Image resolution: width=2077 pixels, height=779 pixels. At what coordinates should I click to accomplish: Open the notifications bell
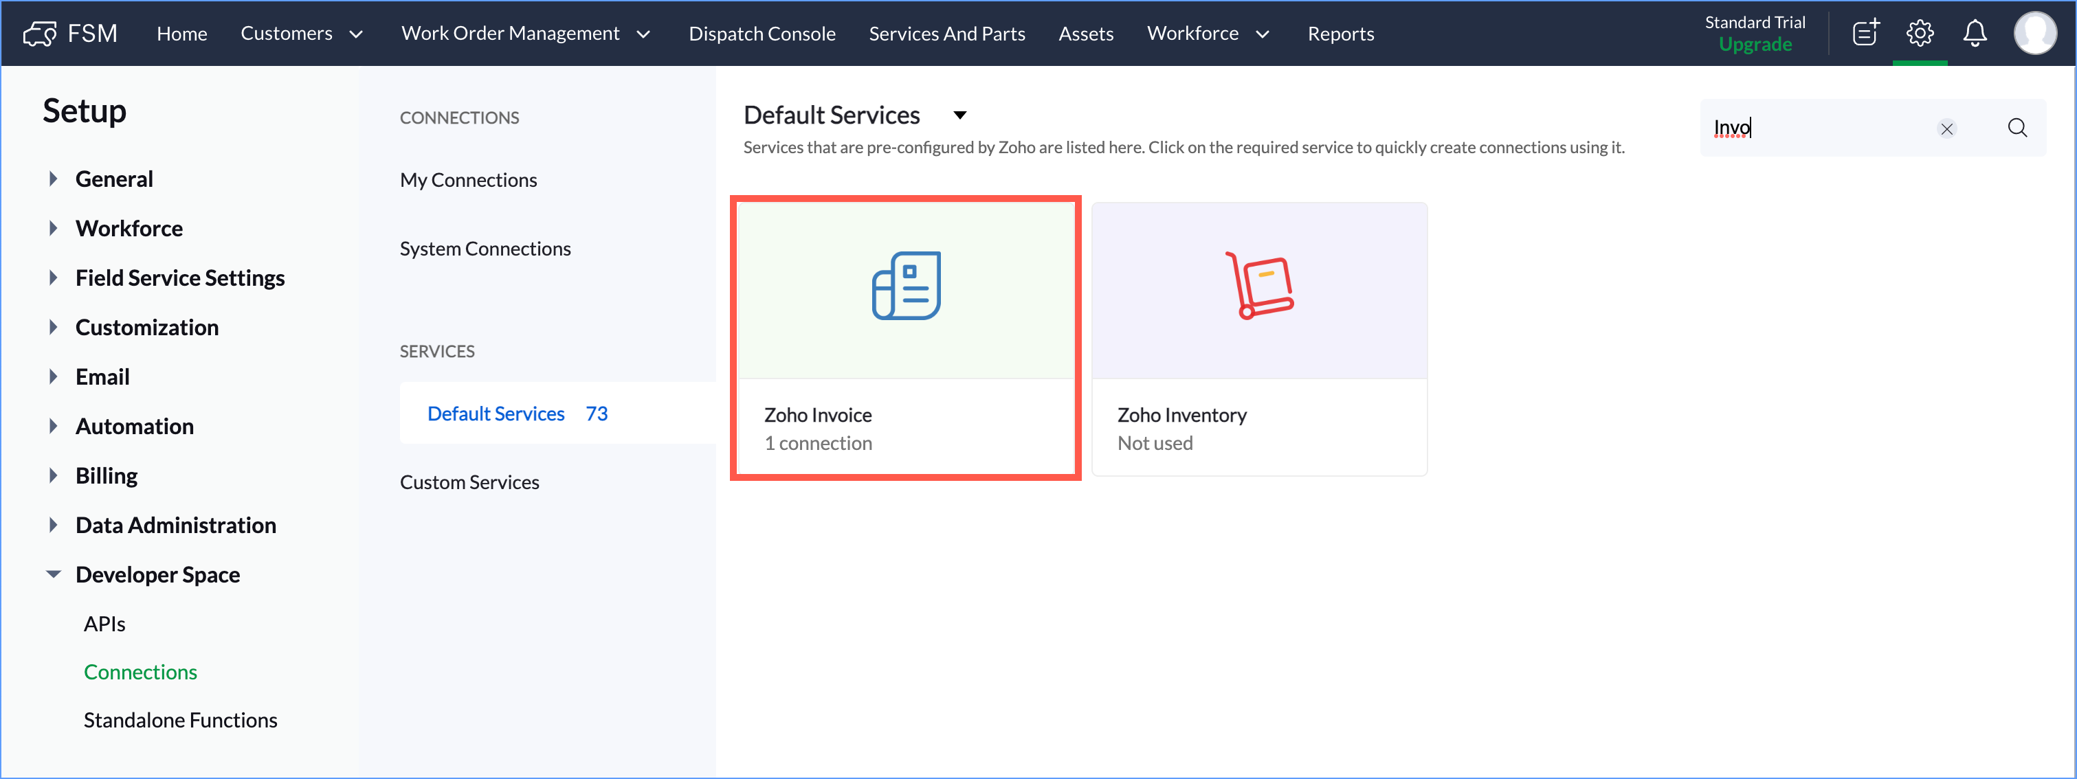pyautogui.click(x=1974, y=33)
